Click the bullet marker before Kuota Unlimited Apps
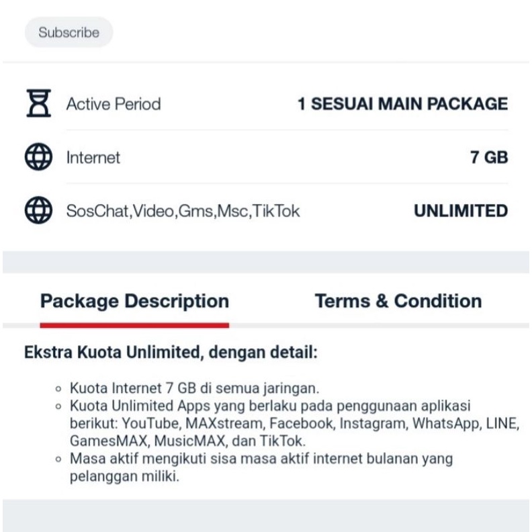The width and height of the screenshot is (532, 532). [x=58, y=407]
